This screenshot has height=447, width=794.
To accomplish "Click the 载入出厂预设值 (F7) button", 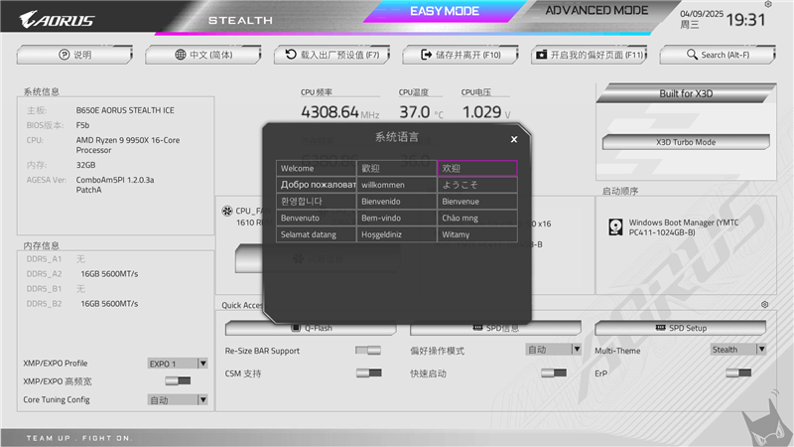I will pos(331,55).
